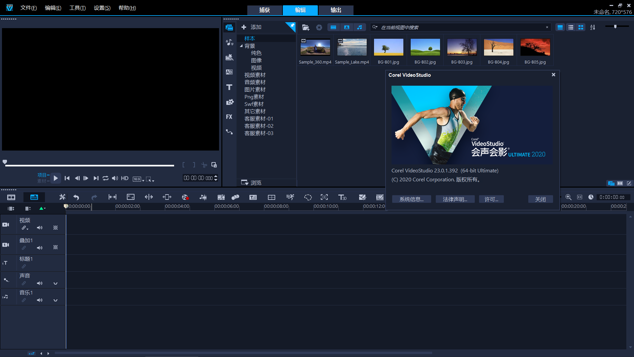Open the track insert green arrow dropdown

point(42,208)
